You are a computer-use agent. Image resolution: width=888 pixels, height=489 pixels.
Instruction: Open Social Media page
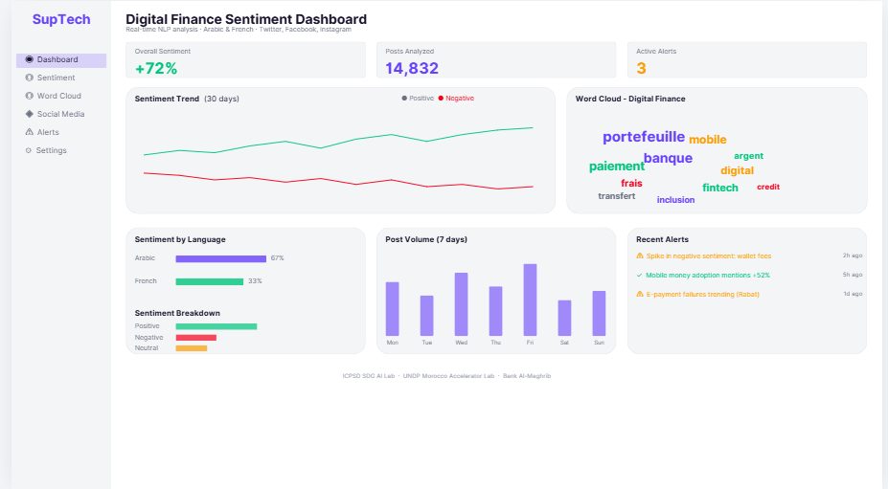coord(61,114)
